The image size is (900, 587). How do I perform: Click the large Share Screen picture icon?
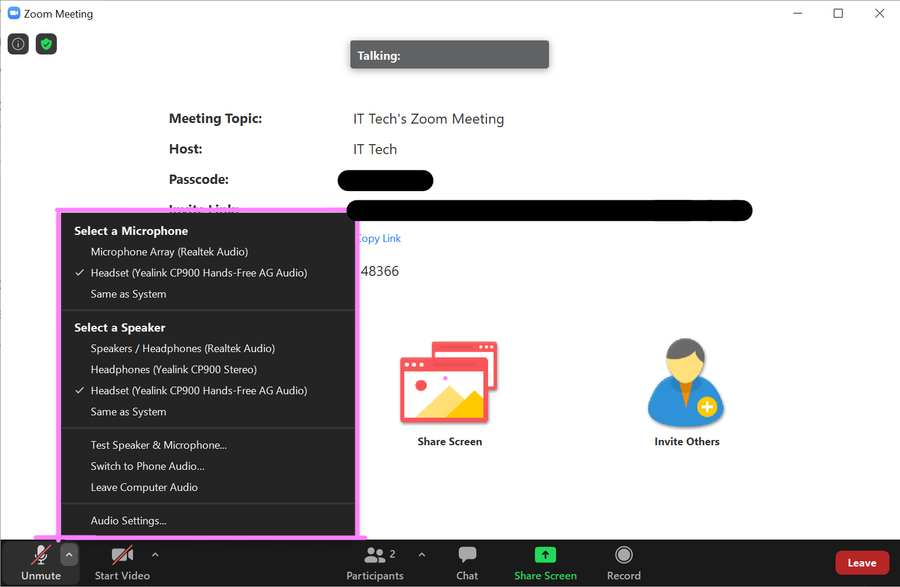click(x=449, y=382)
